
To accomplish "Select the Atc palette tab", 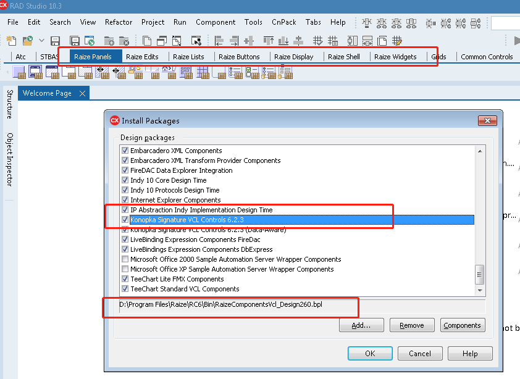I will [x=20, y=57].
